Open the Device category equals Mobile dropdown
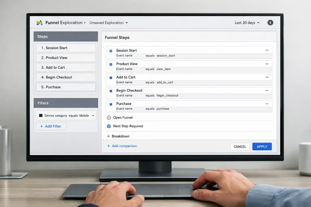311x207 pixels. pyautogui.click(x=93, y=116)
